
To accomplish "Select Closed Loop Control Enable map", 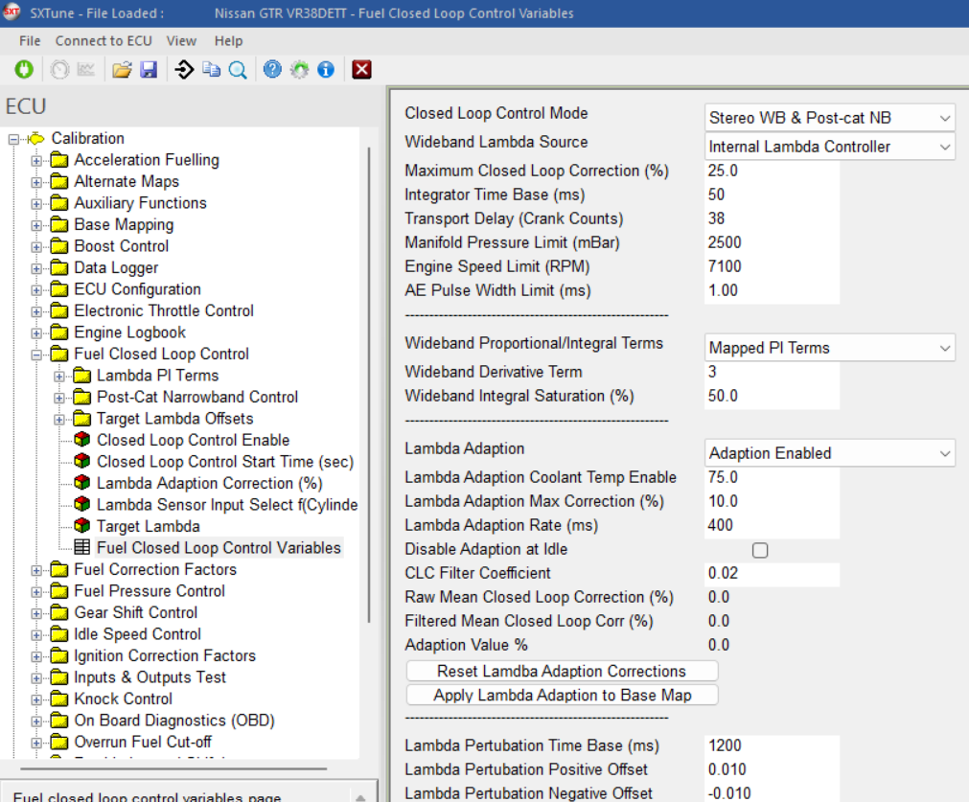I will [x=193, y=440].
